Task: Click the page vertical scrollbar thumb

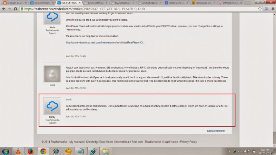Action: pyautogui.click(x=274, y=138)
